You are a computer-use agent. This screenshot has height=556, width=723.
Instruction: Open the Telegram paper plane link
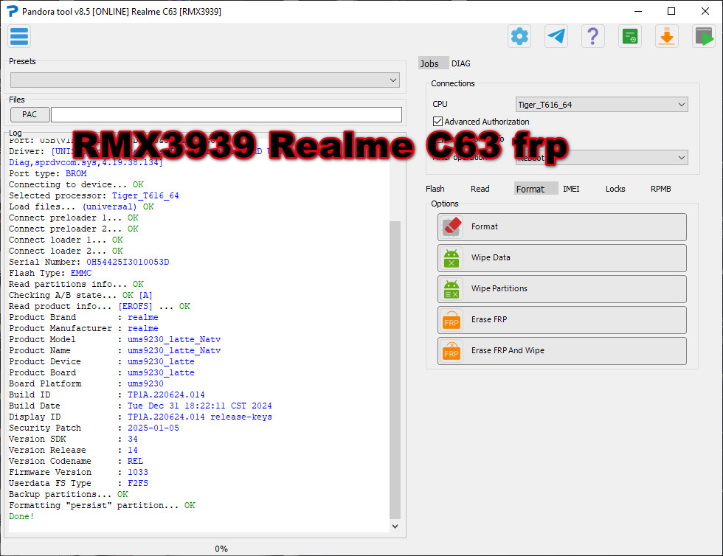pyautogui.click(x=556, y=36)
